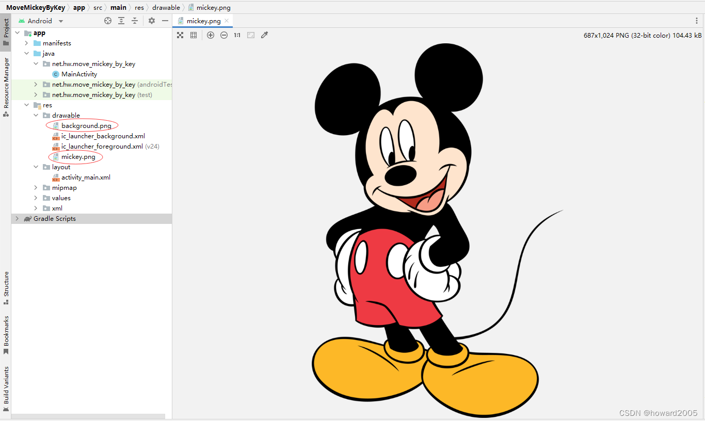Expand Gradle Scripts node
The image size is (705, 421).
pyautogui.click(x=17, y=219)
